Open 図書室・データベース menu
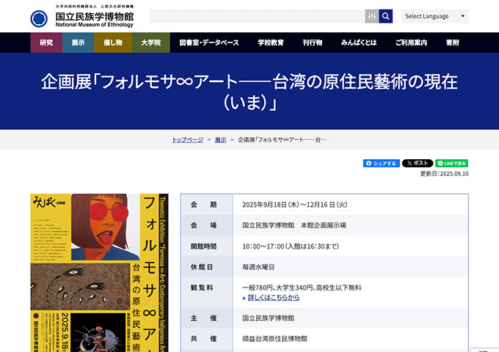This screenshot has height=352, width=499. point(209,43)
